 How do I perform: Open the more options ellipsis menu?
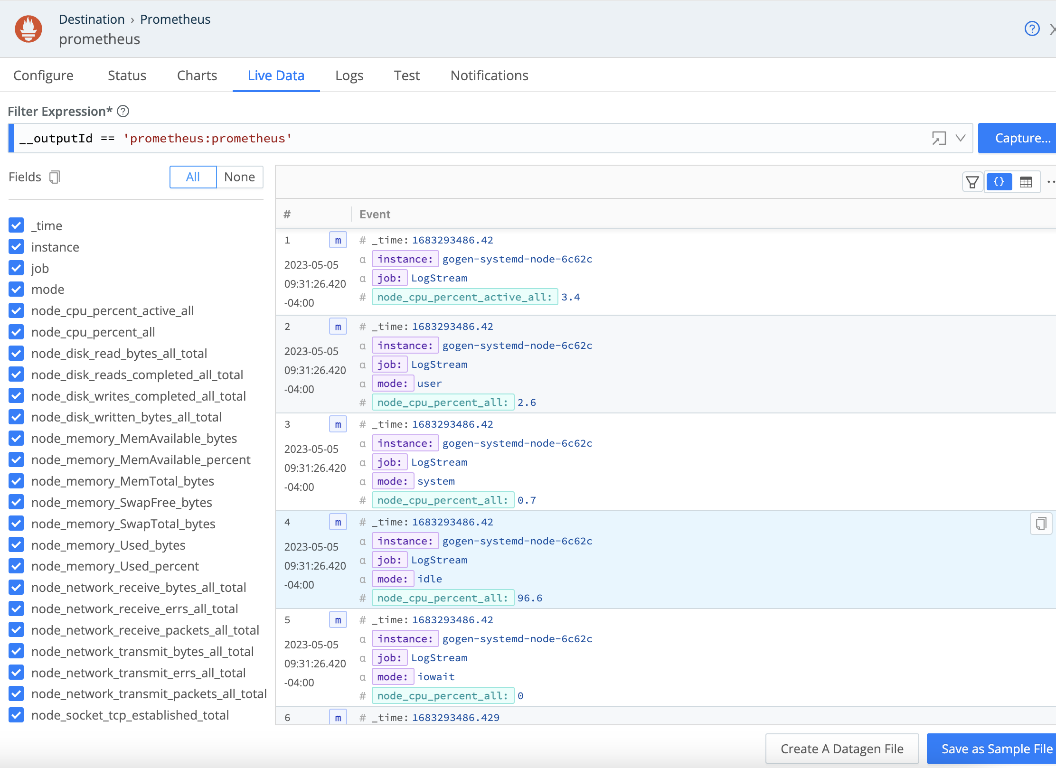coord(1050,182)
